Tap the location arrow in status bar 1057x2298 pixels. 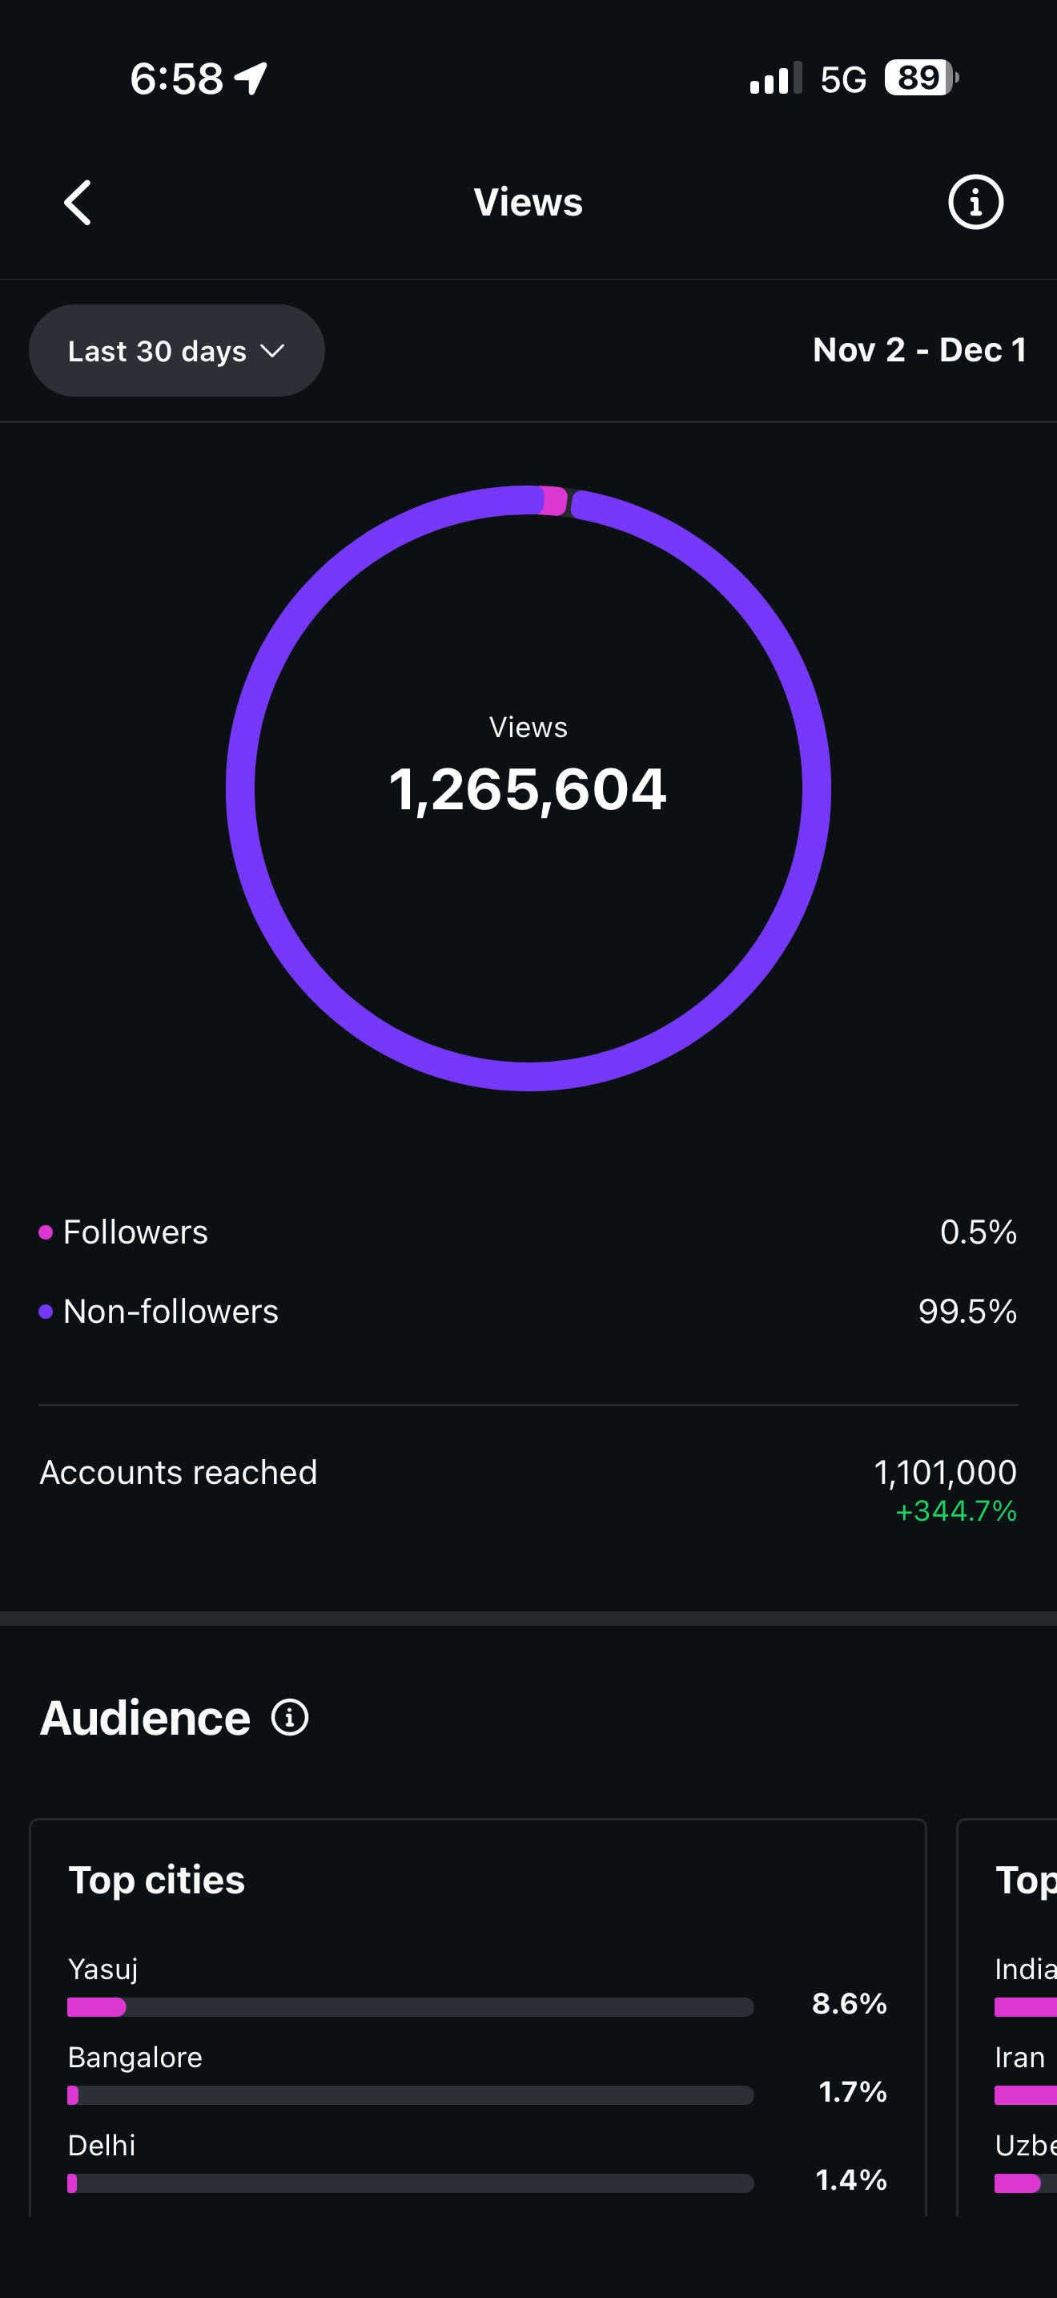tap(251, 79)
